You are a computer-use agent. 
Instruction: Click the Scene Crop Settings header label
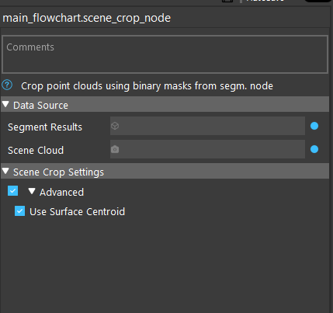(x=58, y=172)
